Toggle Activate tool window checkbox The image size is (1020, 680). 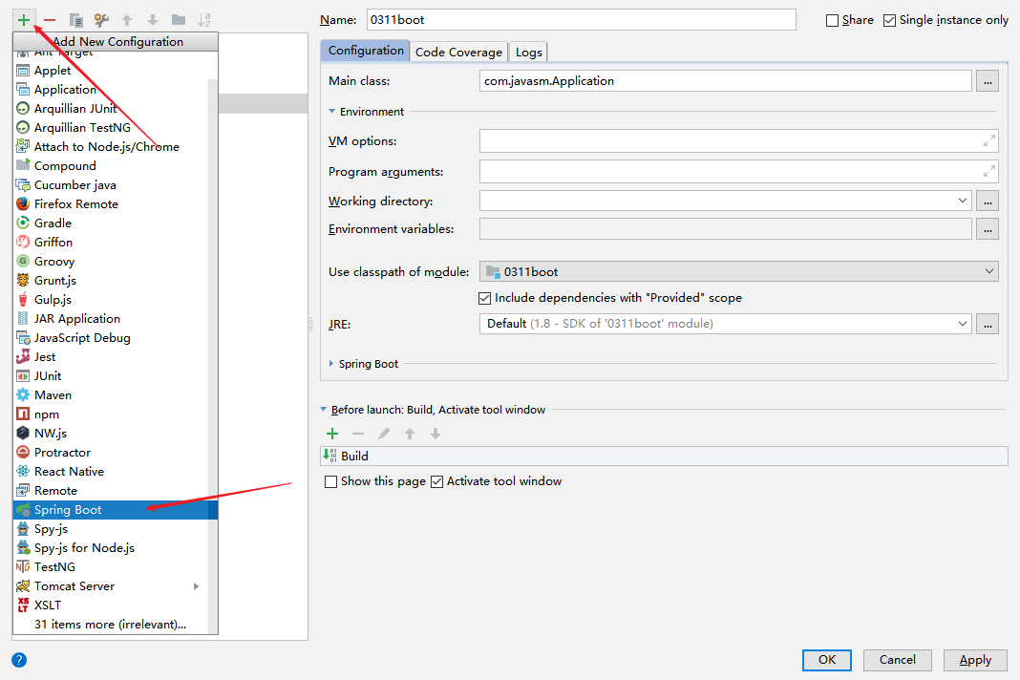[x=437, y=481]
